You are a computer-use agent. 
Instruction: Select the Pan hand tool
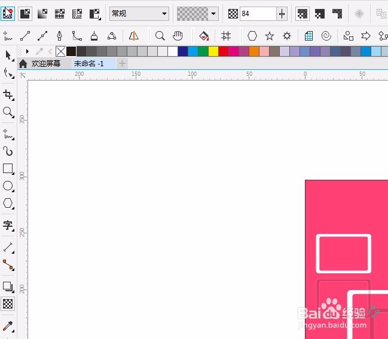pyautogui.click(x=178, y=36)
